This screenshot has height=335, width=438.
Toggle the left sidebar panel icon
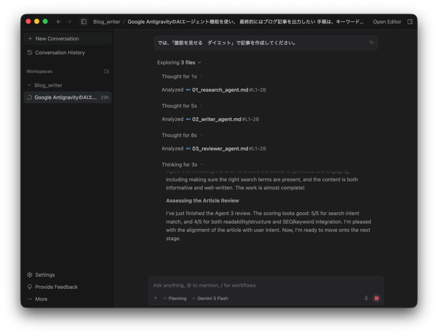(84, 22)
